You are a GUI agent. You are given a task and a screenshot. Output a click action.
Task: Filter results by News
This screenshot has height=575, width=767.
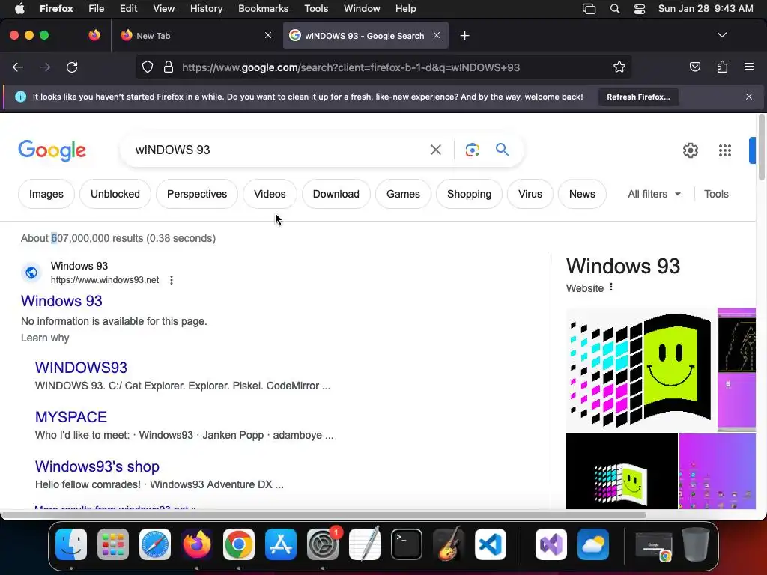coord(582,194)
